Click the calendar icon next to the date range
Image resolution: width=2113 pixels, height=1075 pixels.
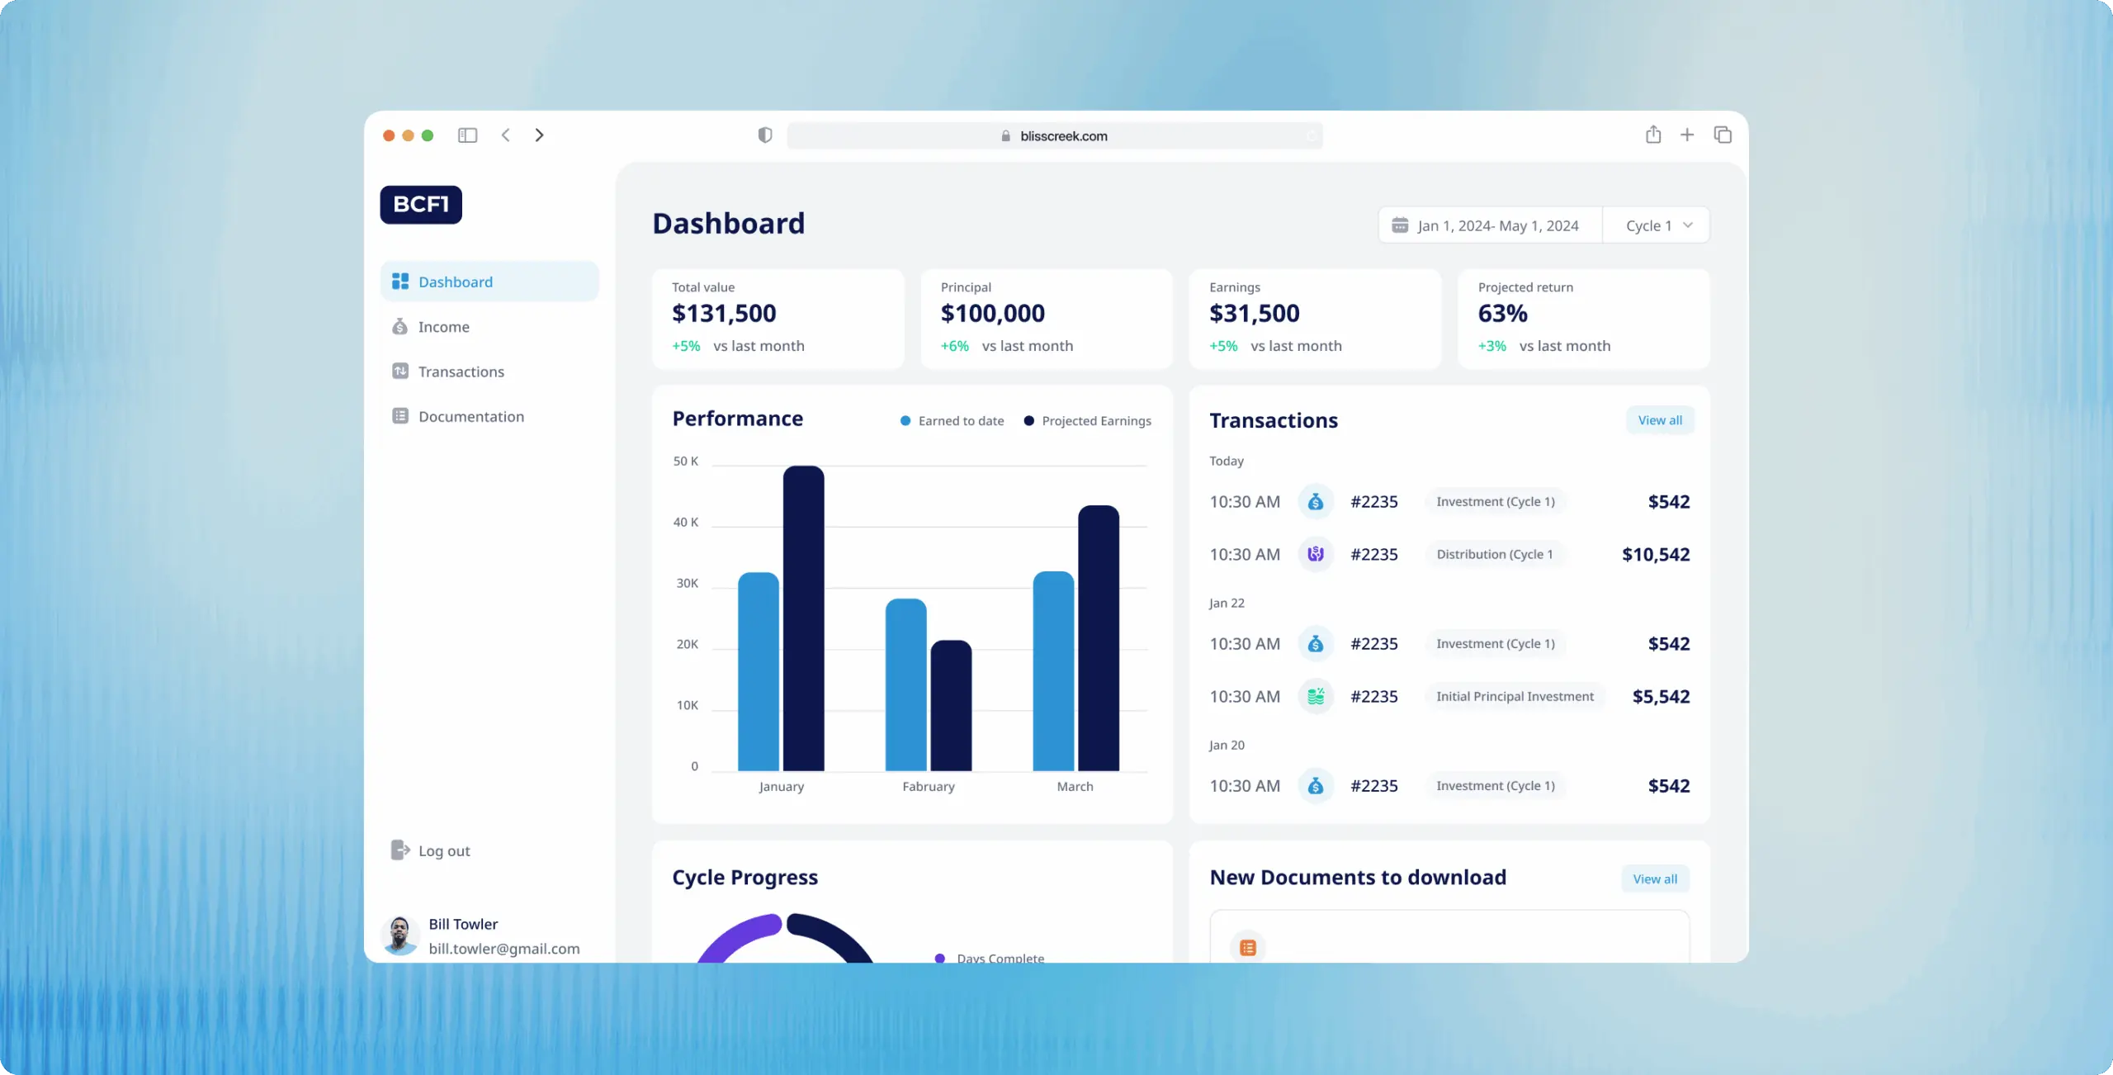tap(1400, 225)
